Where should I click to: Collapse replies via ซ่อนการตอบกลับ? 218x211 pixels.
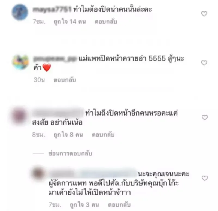tap(70, 153)
